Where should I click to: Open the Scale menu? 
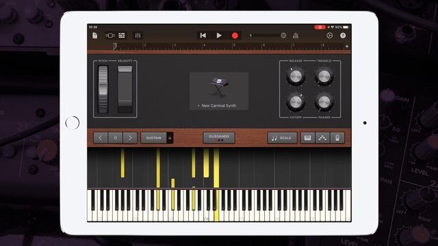(x=282, y=138)
